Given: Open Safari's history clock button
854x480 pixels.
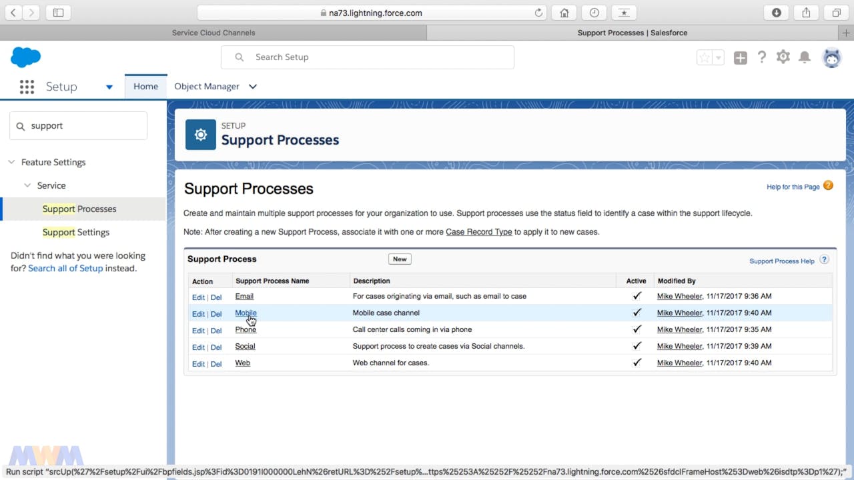Looking at the screenshot, I should click(x=594, y=13).
